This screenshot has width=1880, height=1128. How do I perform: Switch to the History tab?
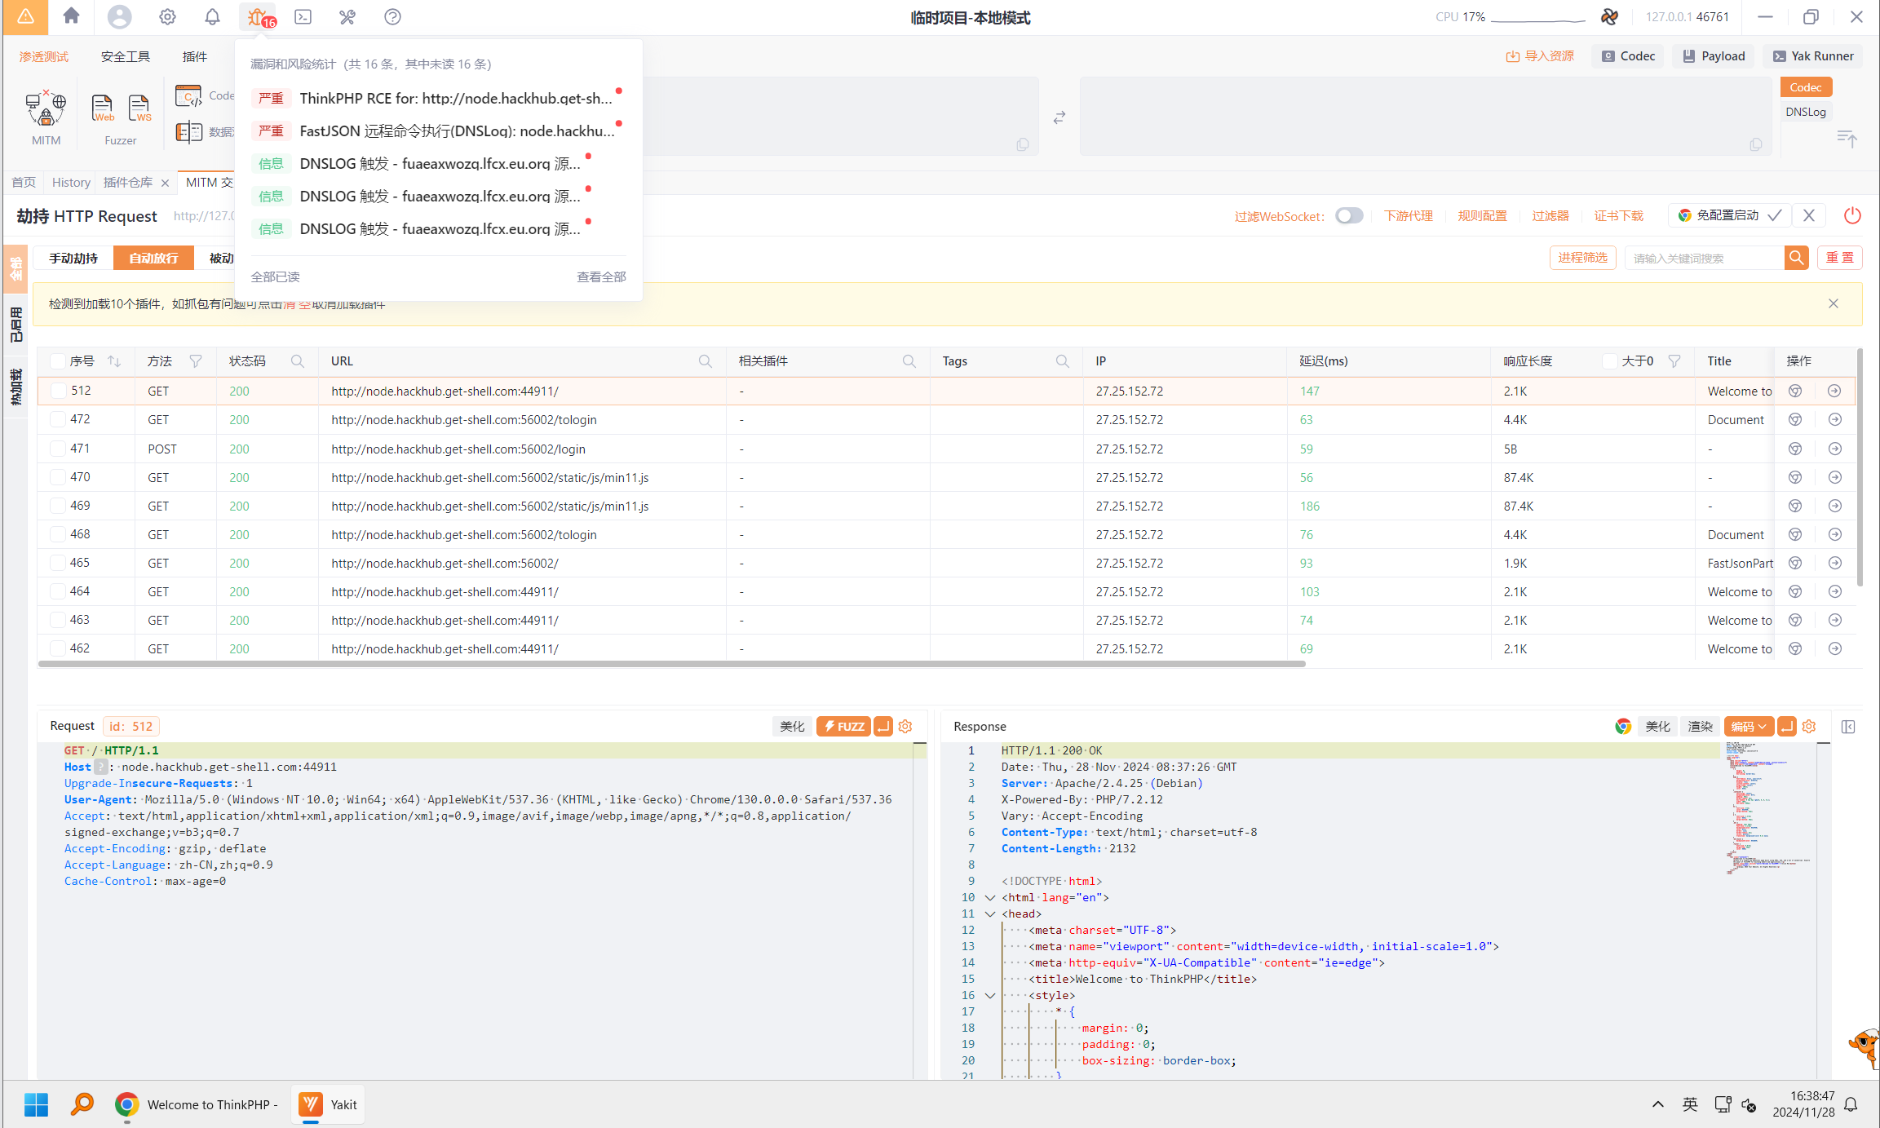pyautogui.click(x=71, y=182)
